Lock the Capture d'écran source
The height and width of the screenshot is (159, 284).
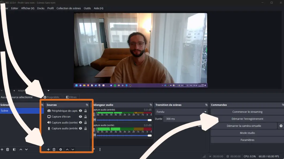pyautogui.click(x=86, y=117)
